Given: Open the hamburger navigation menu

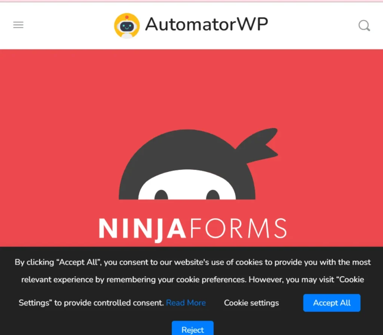Looking at the screenshot, I should point(18,25).
